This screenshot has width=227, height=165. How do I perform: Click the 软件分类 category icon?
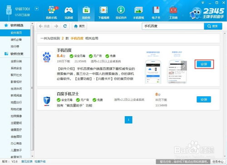[x=6, y=54]
